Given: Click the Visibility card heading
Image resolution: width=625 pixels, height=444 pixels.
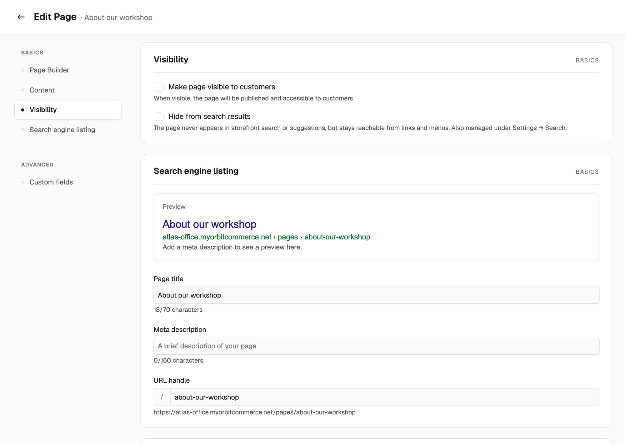Looking at the screenshot, I should pos(171,59).
